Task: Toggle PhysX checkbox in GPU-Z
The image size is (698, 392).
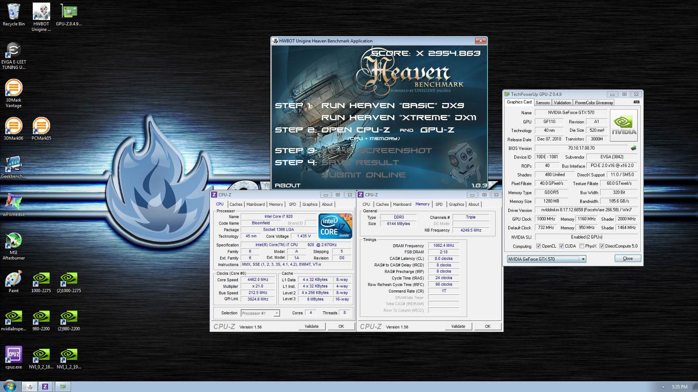Action: tap(582, 246)
